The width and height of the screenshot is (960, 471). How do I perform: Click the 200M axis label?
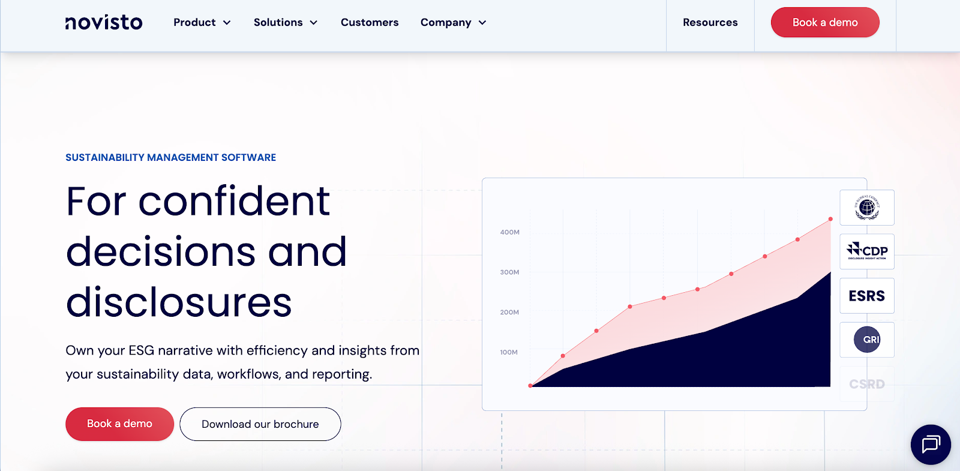pos(510,313)
